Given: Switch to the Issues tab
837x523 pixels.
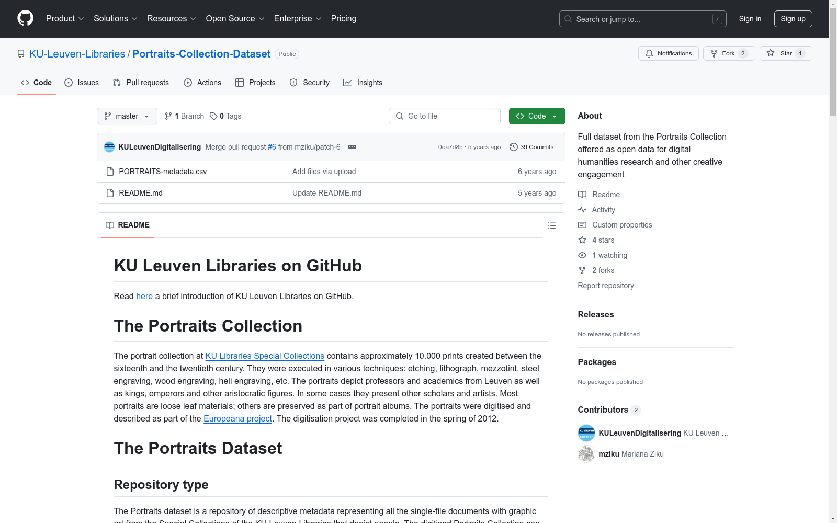Looking at the screenshot, I should (82, 83).
